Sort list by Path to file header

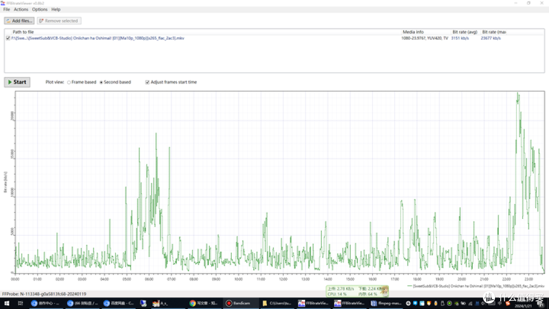point(23,32)
